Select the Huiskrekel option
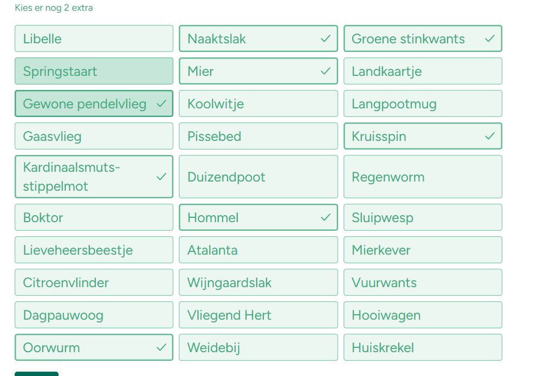 click(423, 347)
